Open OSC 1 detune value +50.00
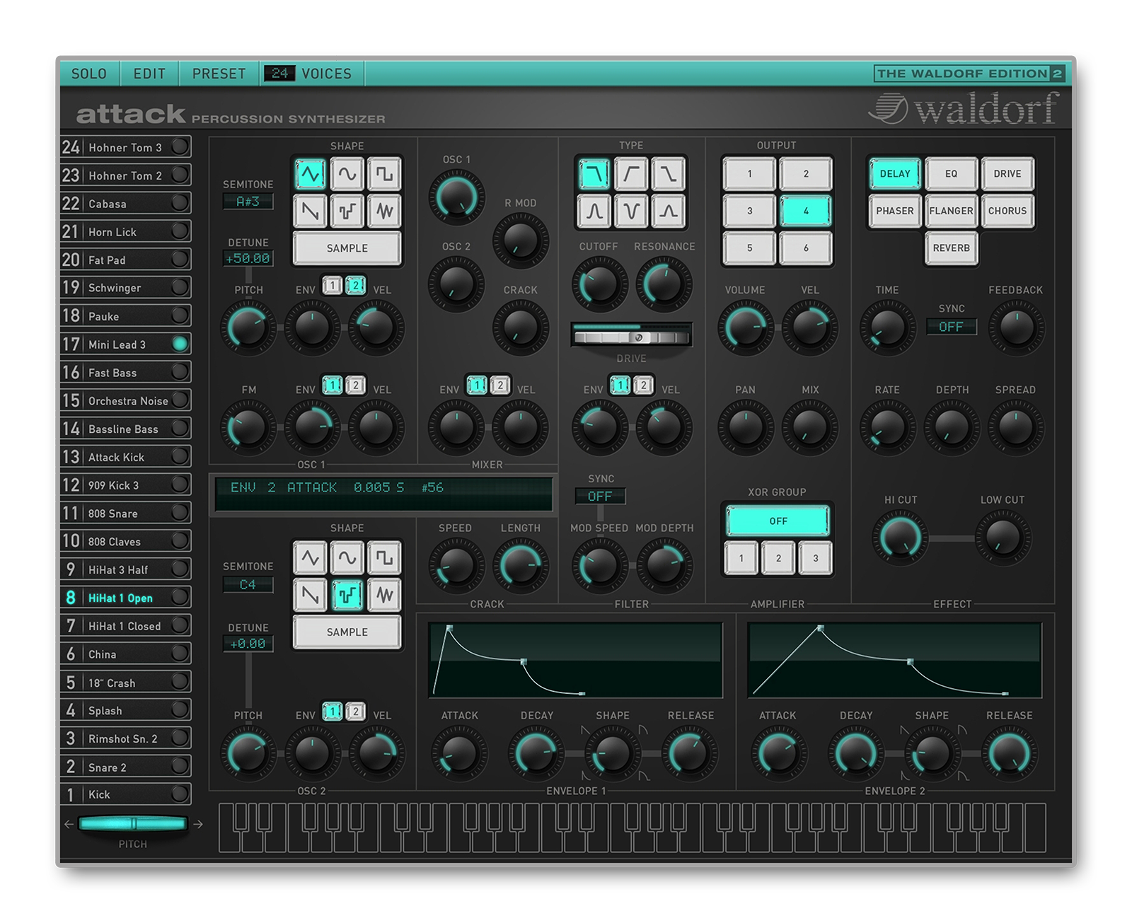This screenshot has width=1132, height=923. point(248,259)
